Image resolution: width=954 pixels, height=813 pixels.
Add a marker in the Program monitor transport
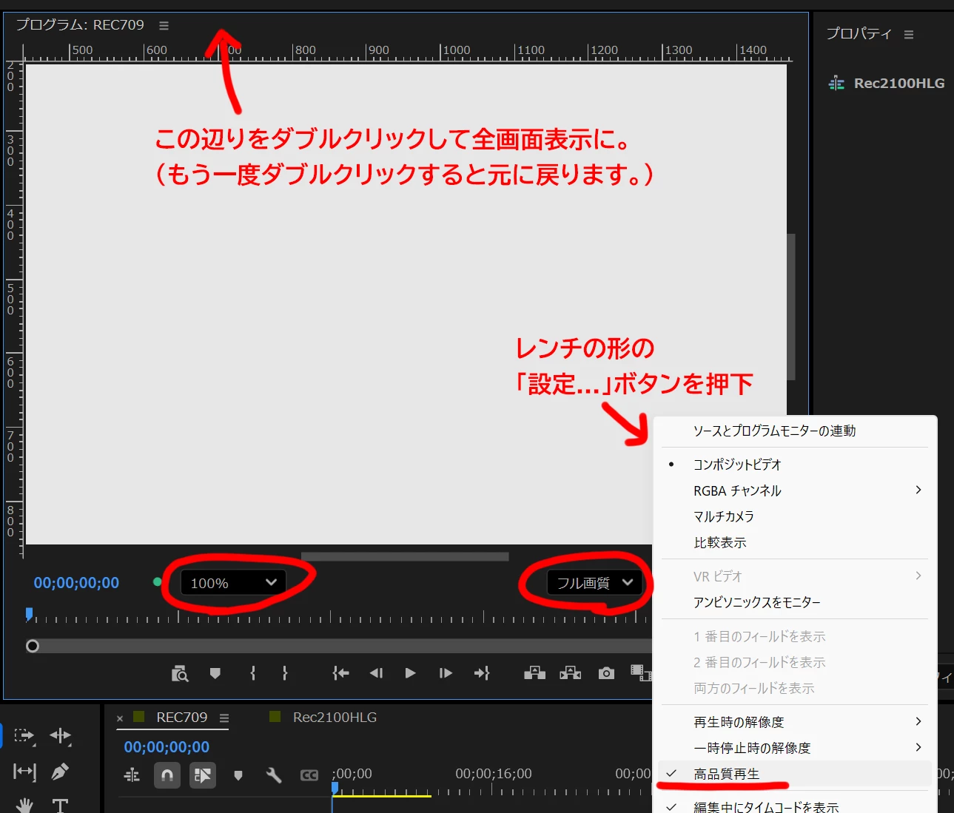tap(215, 673)
